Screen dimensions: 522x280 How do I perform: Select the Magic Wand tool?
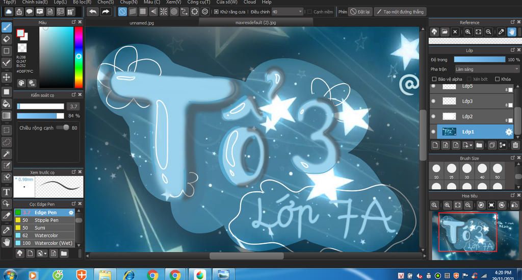7,154
